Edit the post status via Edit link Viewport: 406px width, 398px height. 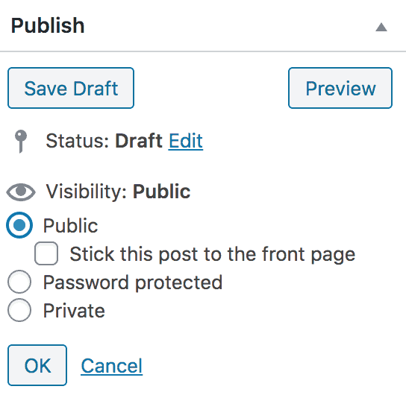point(186,141)
